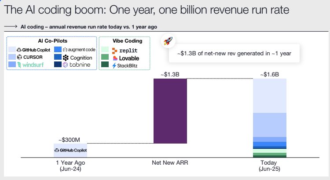Click the purple Net New ARR bar
The height and width of the screenshot is (180, 330).
tap(170, 111)
